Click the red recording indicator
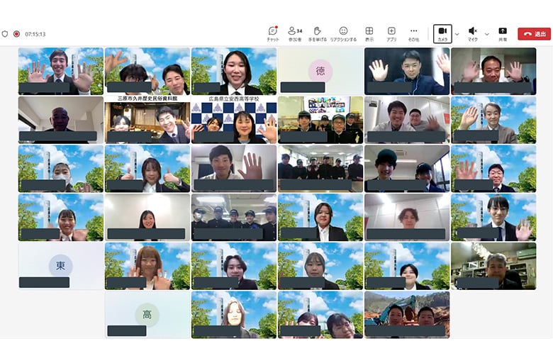 click(16, 34)
